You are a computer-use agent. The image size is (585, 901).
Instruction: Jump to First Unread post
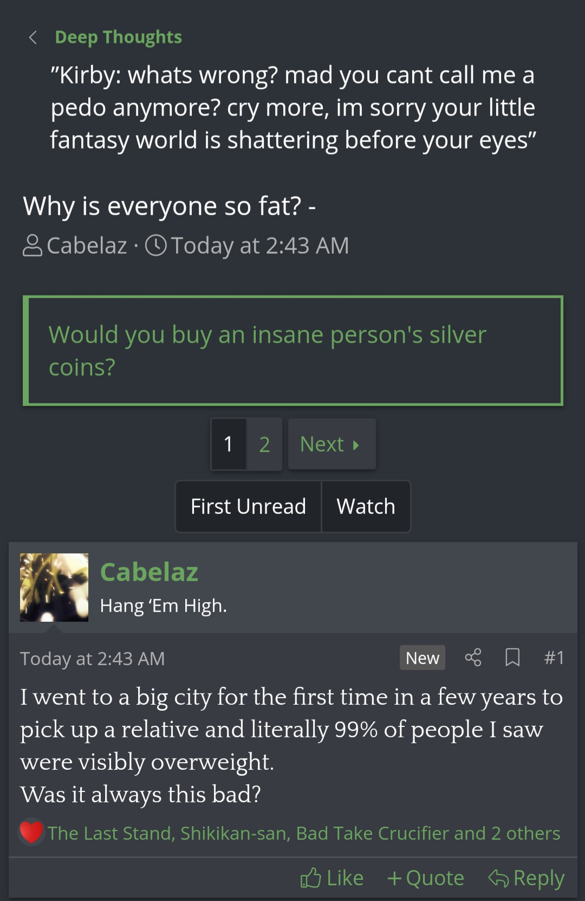click(x=248, y=506)
